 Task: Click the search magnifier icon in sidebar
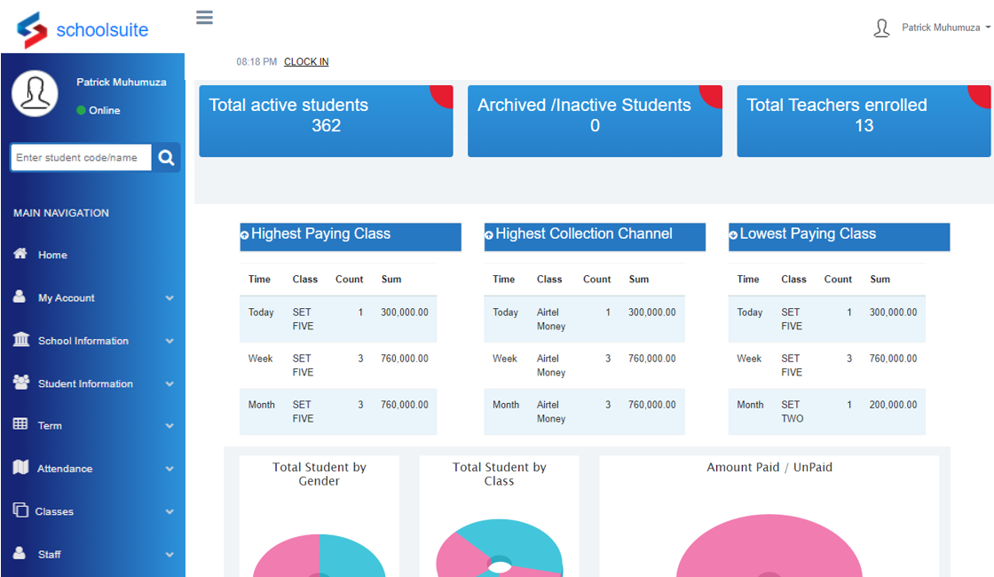[166, 158]
